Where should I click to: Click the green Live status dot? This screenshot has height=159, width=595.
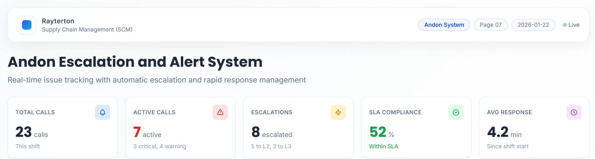tap(565, 25)
